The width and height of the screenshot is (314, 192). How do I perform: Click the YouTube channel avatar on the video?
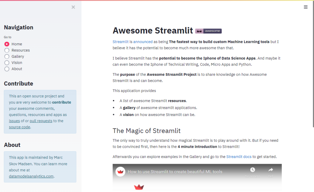click(x=120, y=172)
